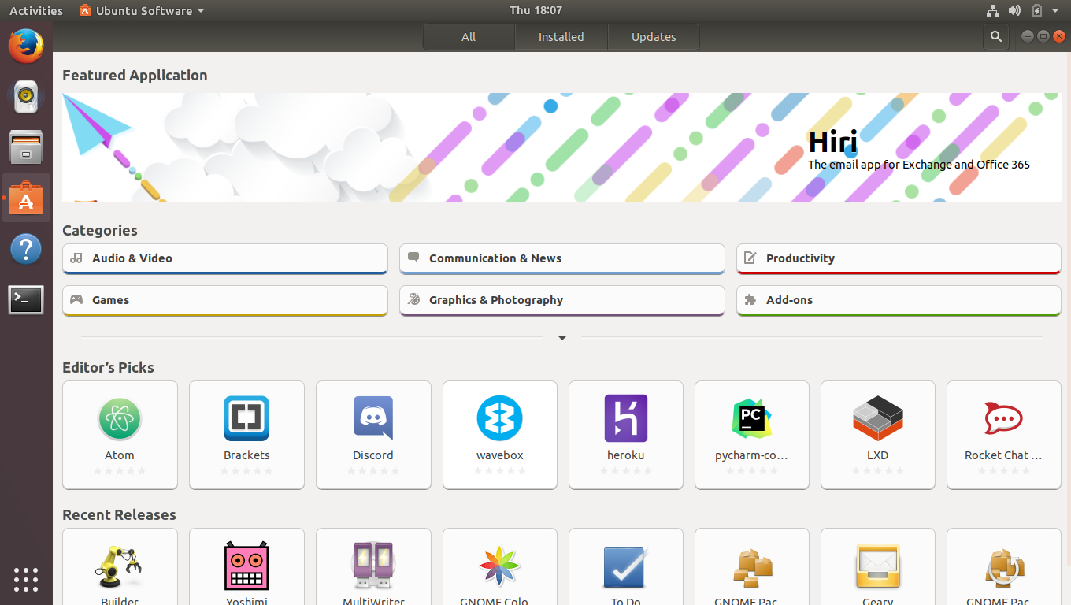Viewport: 1071px width, 605px height.
Task: Open the clock showing Thu 18:07
Action: (535, 10)
